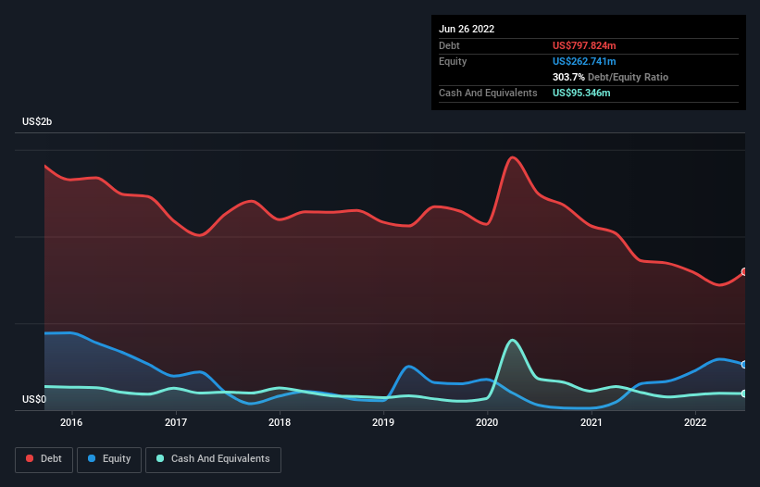Click the 2017 x-axis label
Screen dimensions: 760x487
[x=176, y=422]
